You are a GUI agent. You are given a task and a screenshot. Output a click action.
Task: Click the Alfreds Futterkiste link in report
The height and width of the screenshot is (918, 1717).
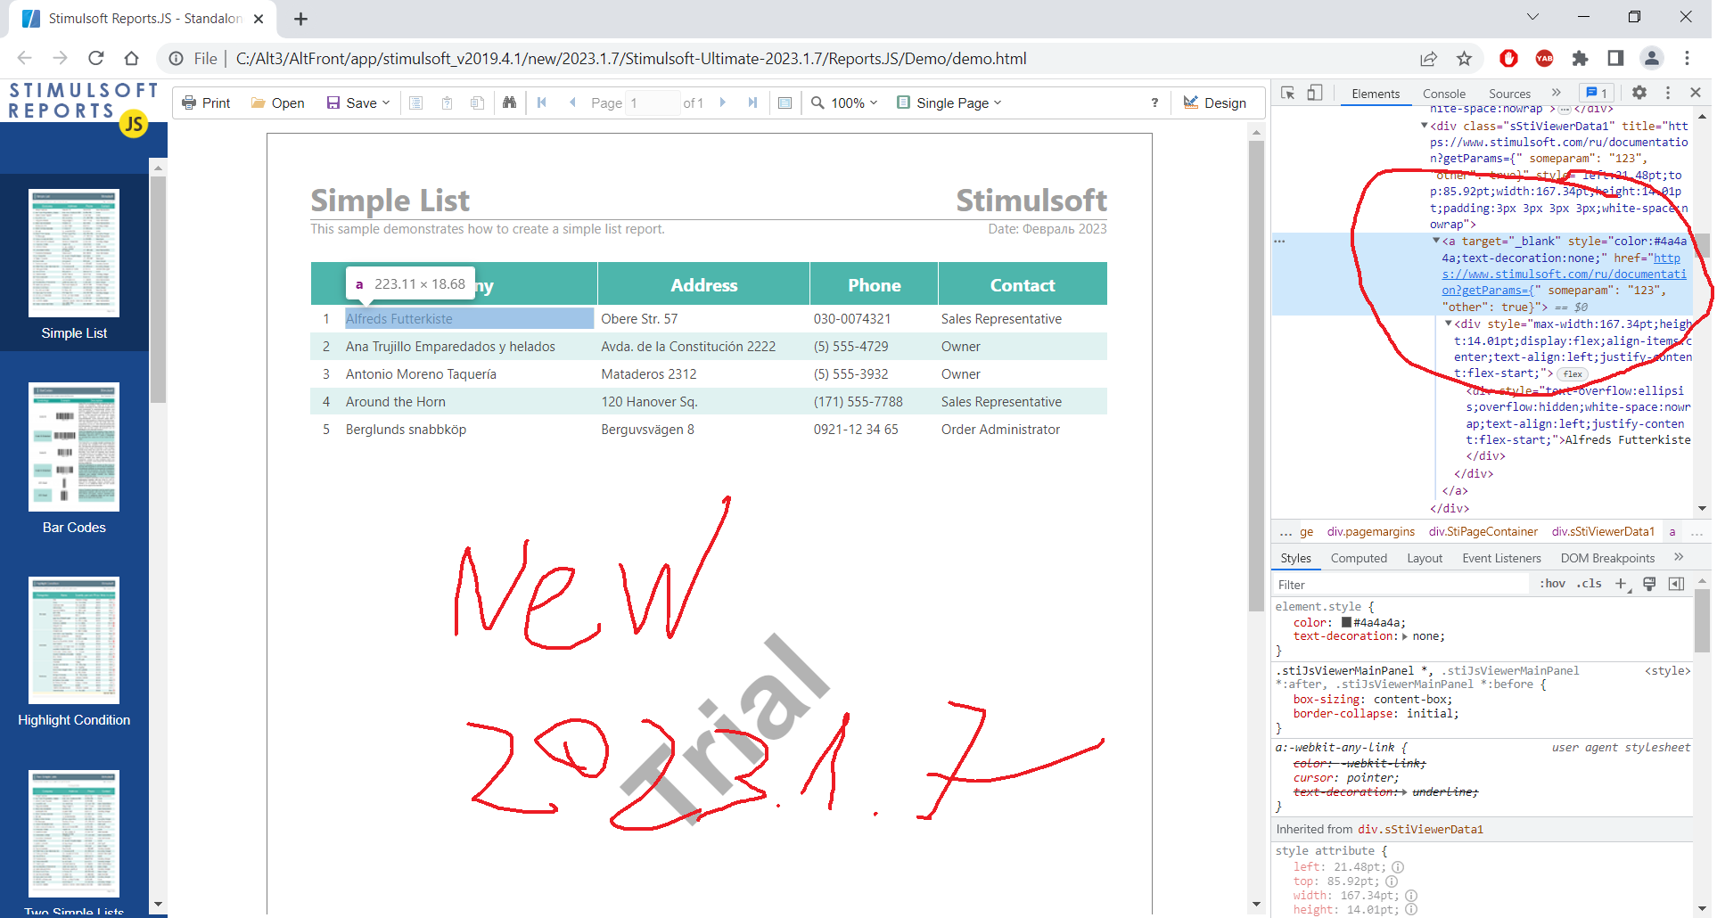[x=398, y=319]
